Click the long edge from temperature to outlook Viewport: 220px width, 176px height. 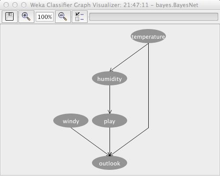coord(149,88)
